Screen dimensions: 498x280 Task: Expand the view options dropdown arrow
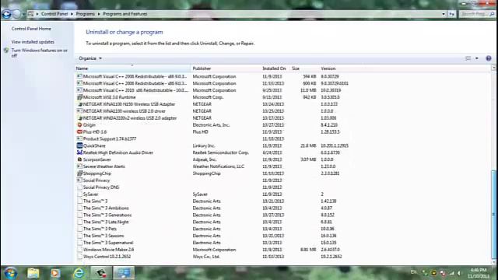click(477, 58)
